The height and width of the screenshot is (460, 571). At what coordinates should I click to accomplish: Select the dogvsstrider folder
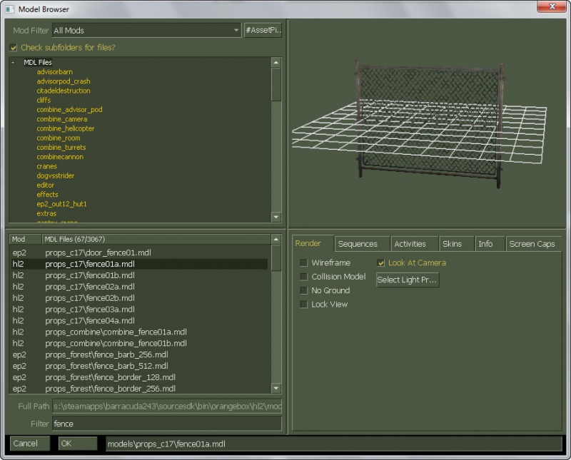pos(56,175)
